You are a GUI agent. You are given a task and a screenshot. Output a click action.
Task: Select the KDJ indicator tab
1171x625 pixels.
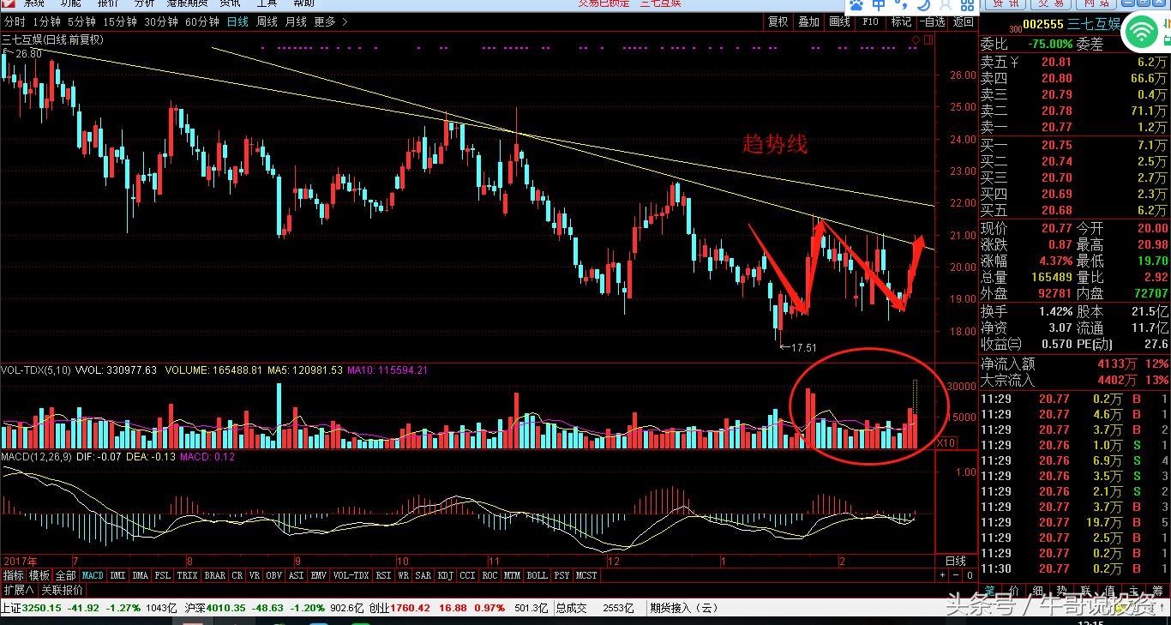coord(445,575)
